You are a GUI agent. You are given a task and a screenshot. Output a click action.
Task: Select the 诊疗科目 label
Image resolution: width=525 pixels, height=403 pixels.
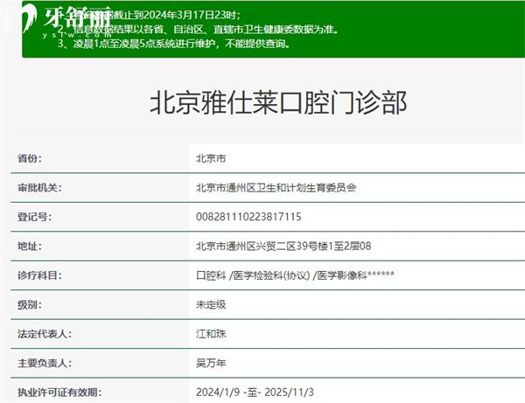coord(39,275)
